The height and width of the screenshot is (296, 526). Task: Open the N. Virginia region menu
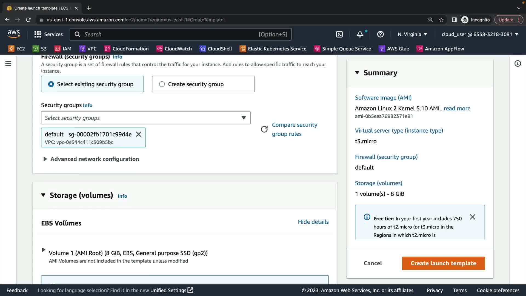click(412, 34)
